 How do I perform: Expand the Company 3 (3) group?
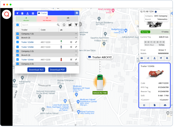[x=76, y=64]
